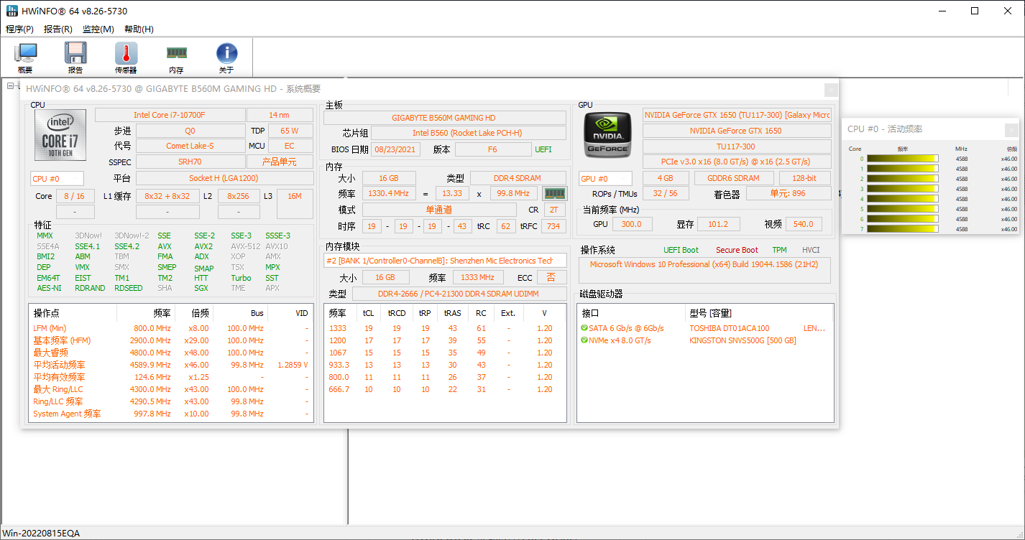This screenshot has width=1025, height=540.
Task: Click the 8 / 16 core count field
Action: 75,196
